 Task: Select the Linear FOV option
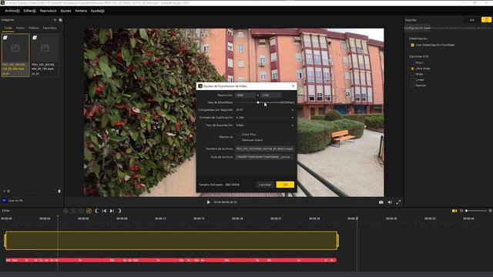click(x=413, y=80)
